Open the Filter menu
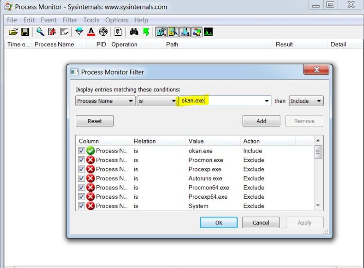Screen dimensions: 364x268 point(70,20)
